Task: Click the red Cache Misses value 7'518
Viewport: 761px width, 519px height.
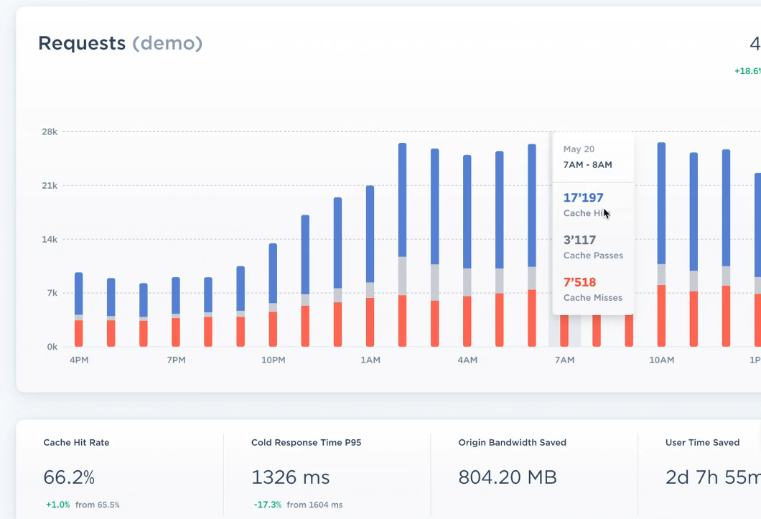Action: (579, 281)
